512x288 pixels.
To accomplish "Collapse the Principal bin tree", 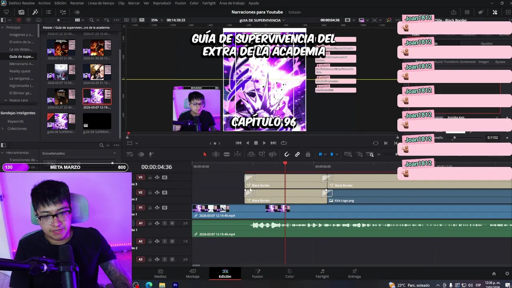I will [x=2, y=27].
